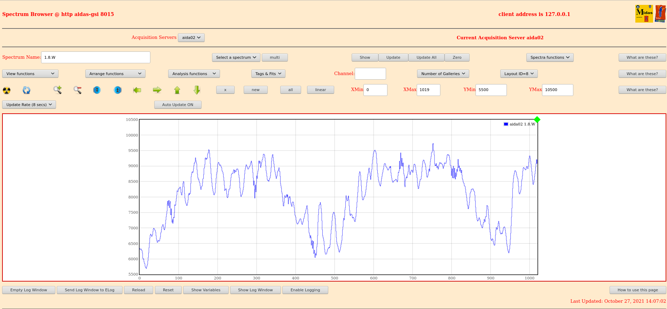
Task: Click the blue double down-arrow icon
Action: coord(97,90)
